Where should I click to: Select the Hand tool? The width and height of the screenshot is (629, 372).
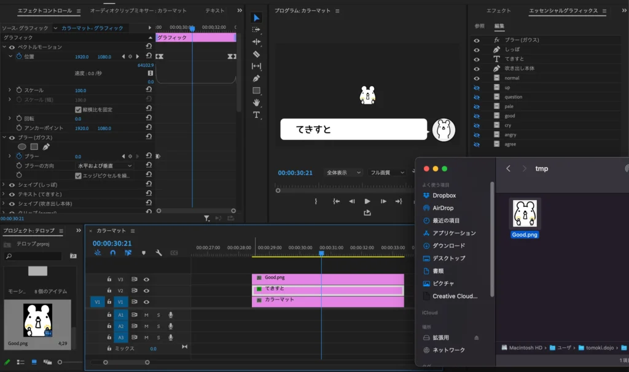[x=256, y=103]
